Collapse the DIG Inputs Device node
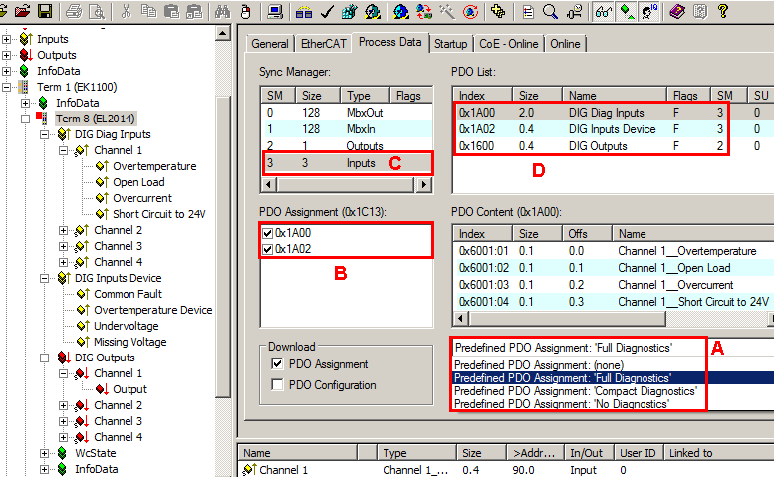This screenshot has height=477, width=774. tap(45, 278)
